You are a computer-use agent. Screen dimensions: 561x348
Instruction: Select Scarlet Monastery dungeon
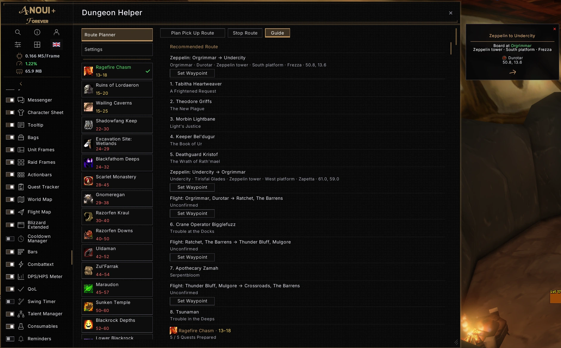pyautogui.click(x=117, y=181)
